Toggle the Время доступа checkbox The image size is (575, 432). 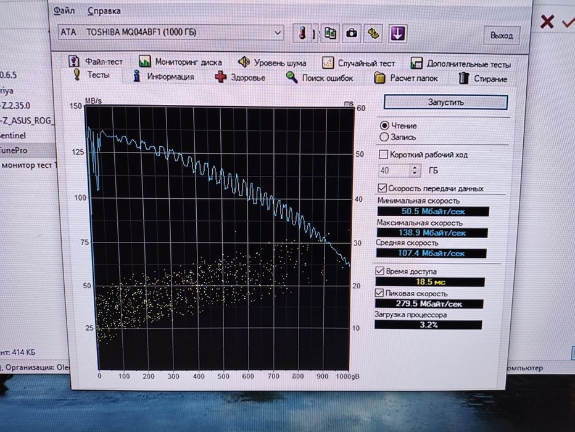tap(379, 271)
